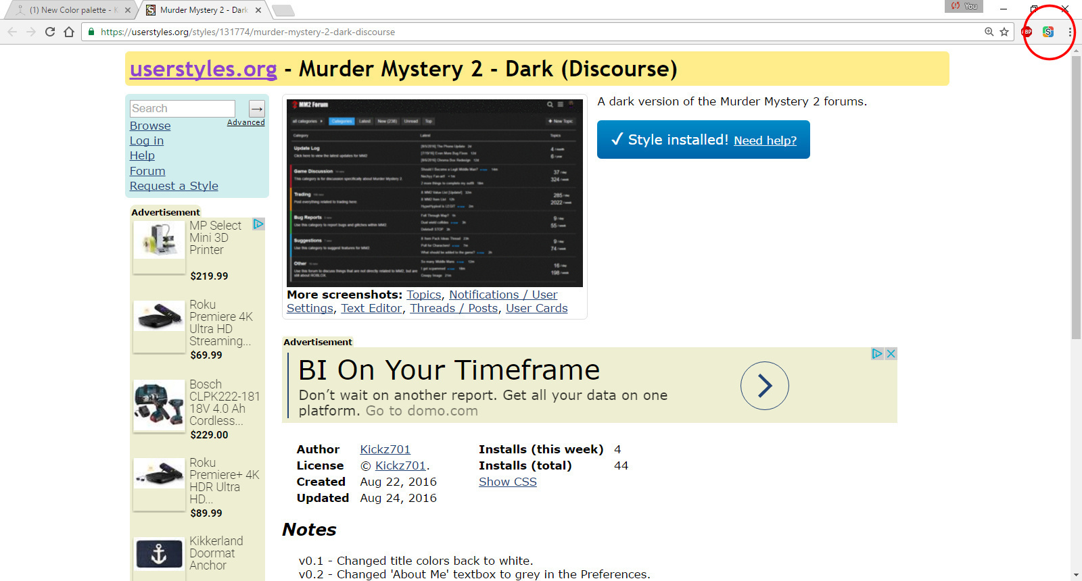Click the scrollbar down arrow
The image size is (1082, 581).
click(x=1076, y=575)
